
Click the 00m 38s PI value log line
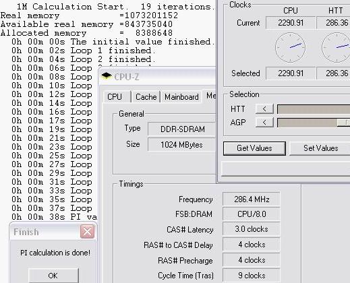[x=55, y=217]
